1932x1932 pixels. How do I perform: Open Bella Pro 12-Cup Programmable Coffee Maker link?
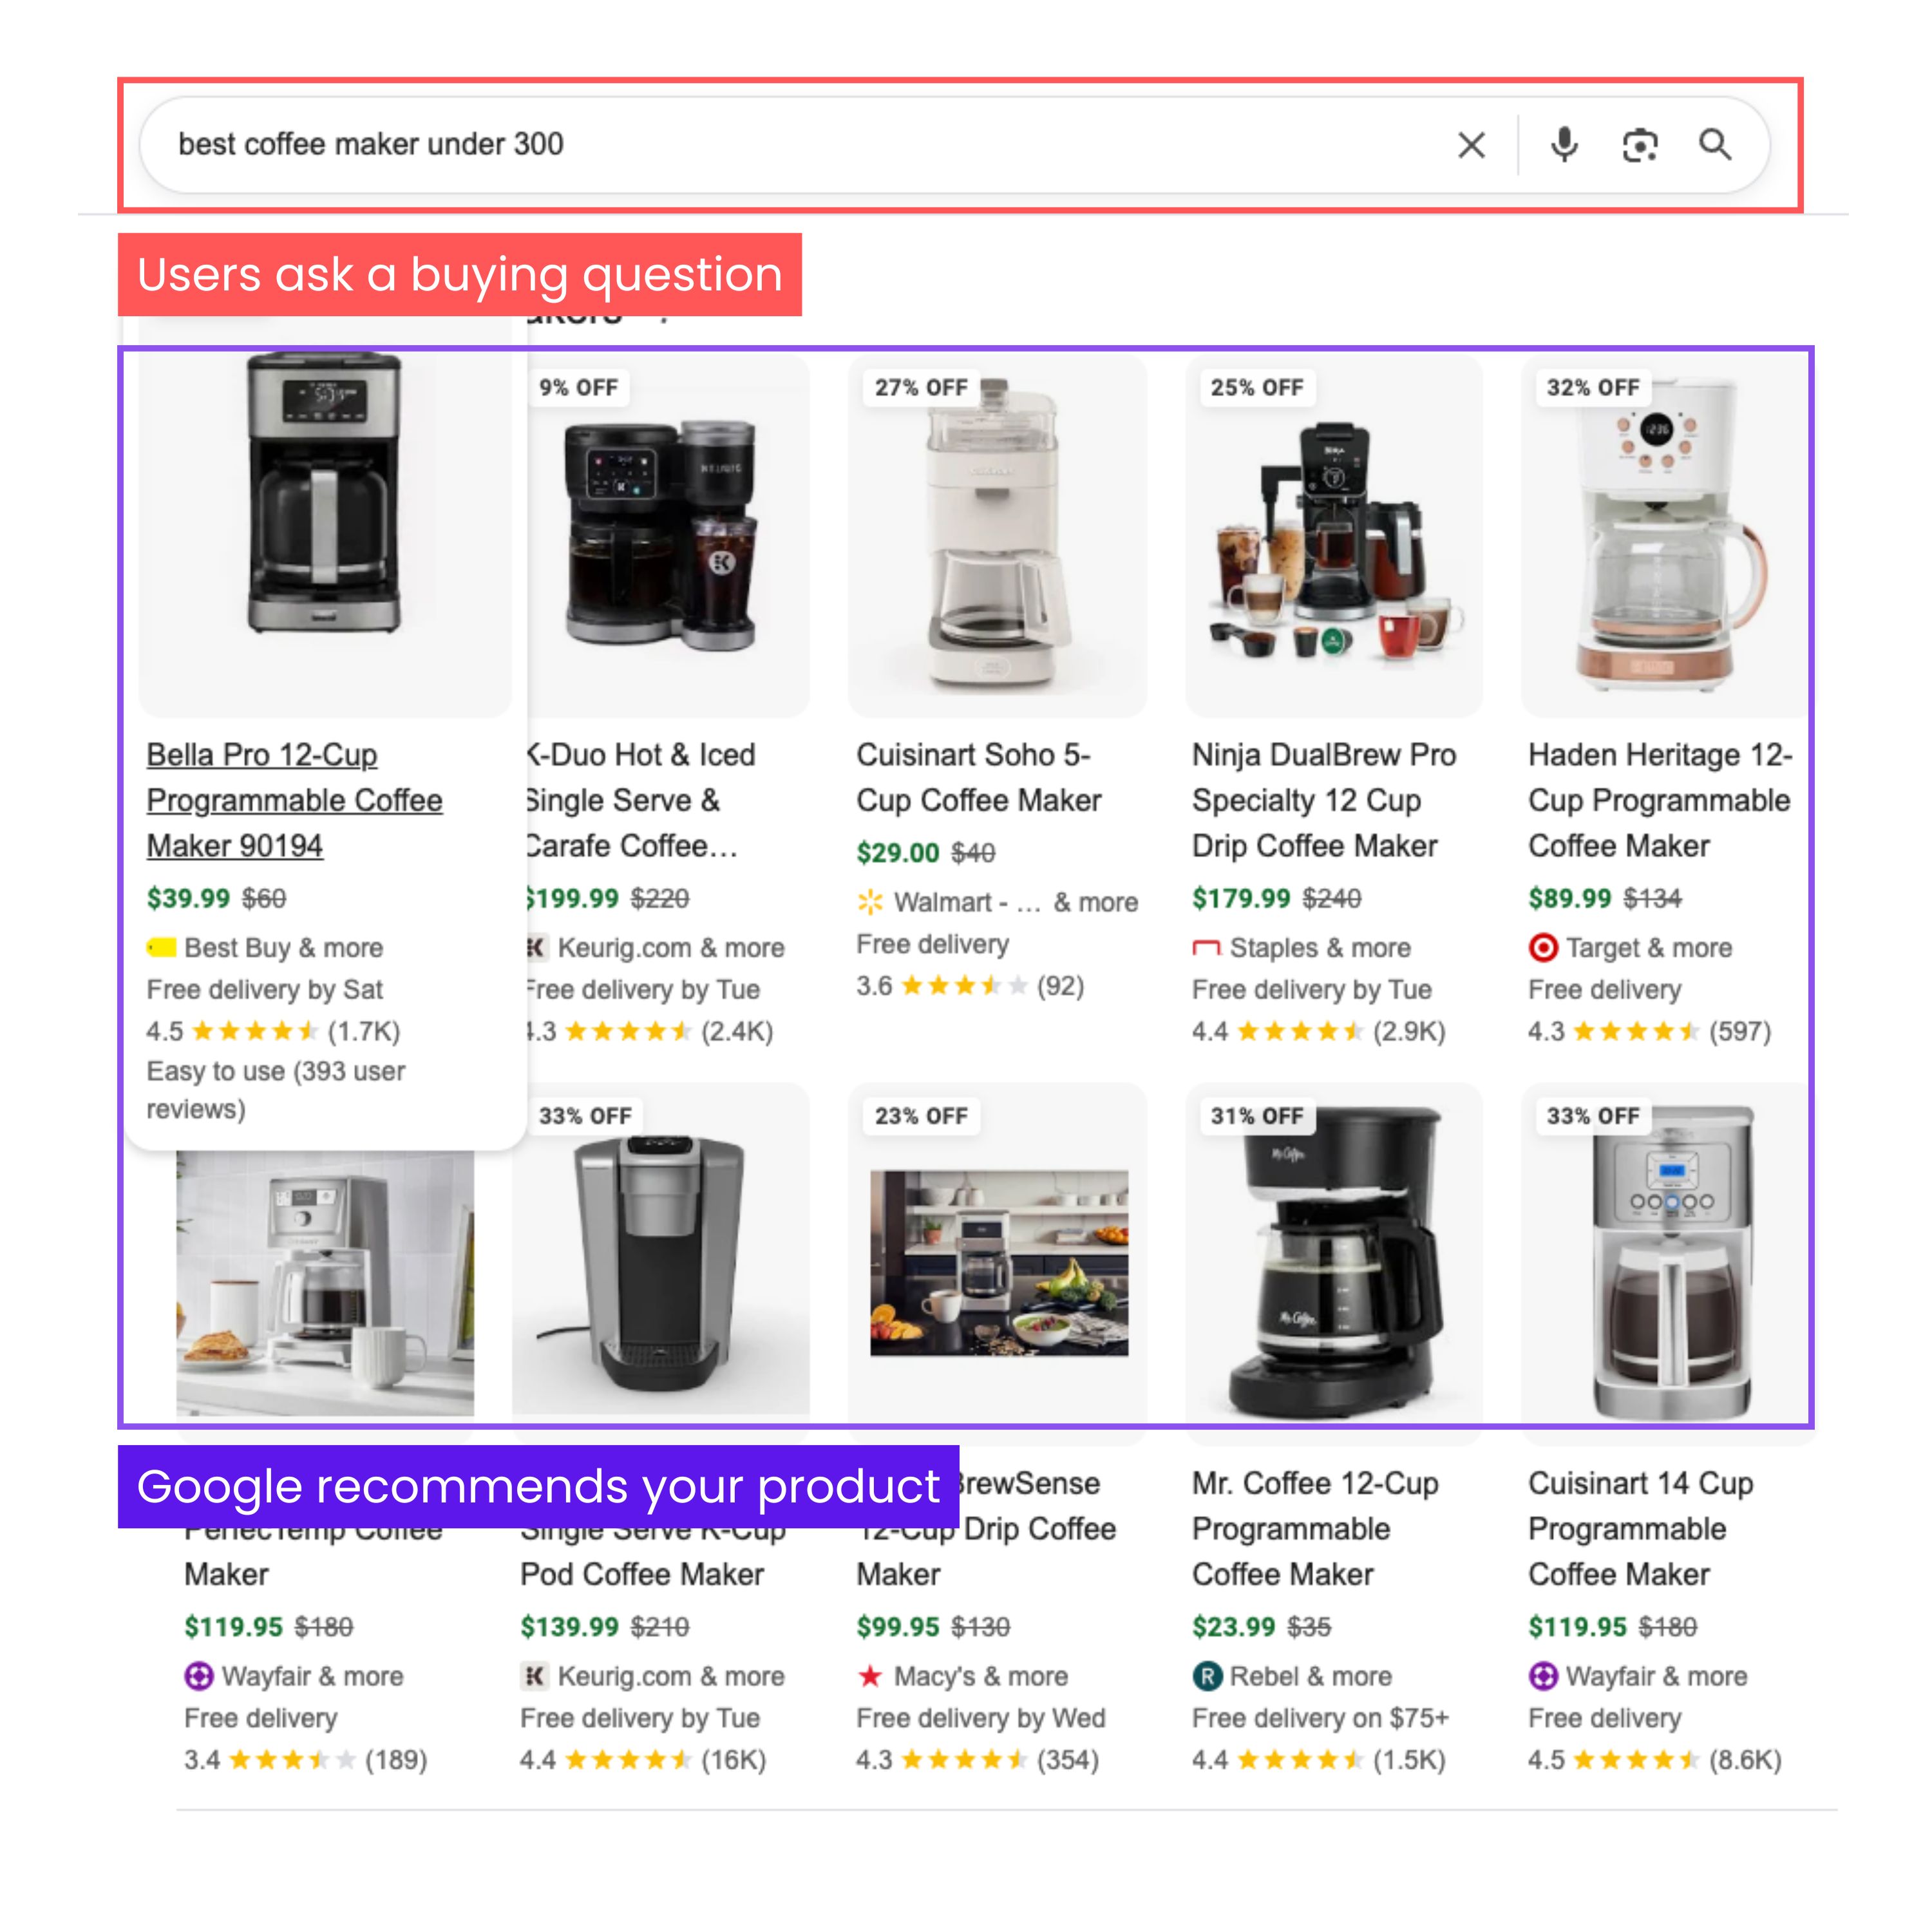pos(294,800)
